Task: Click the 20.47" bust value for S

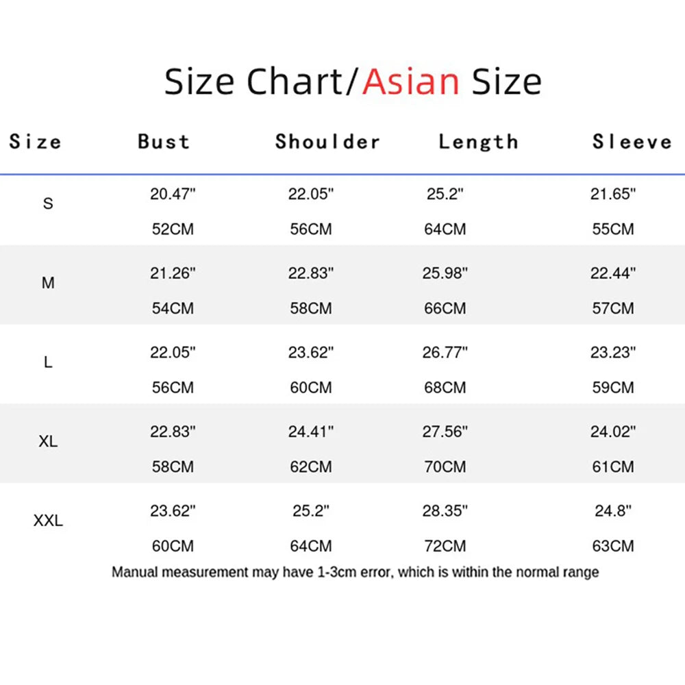Action: click(x=173, y=194)
